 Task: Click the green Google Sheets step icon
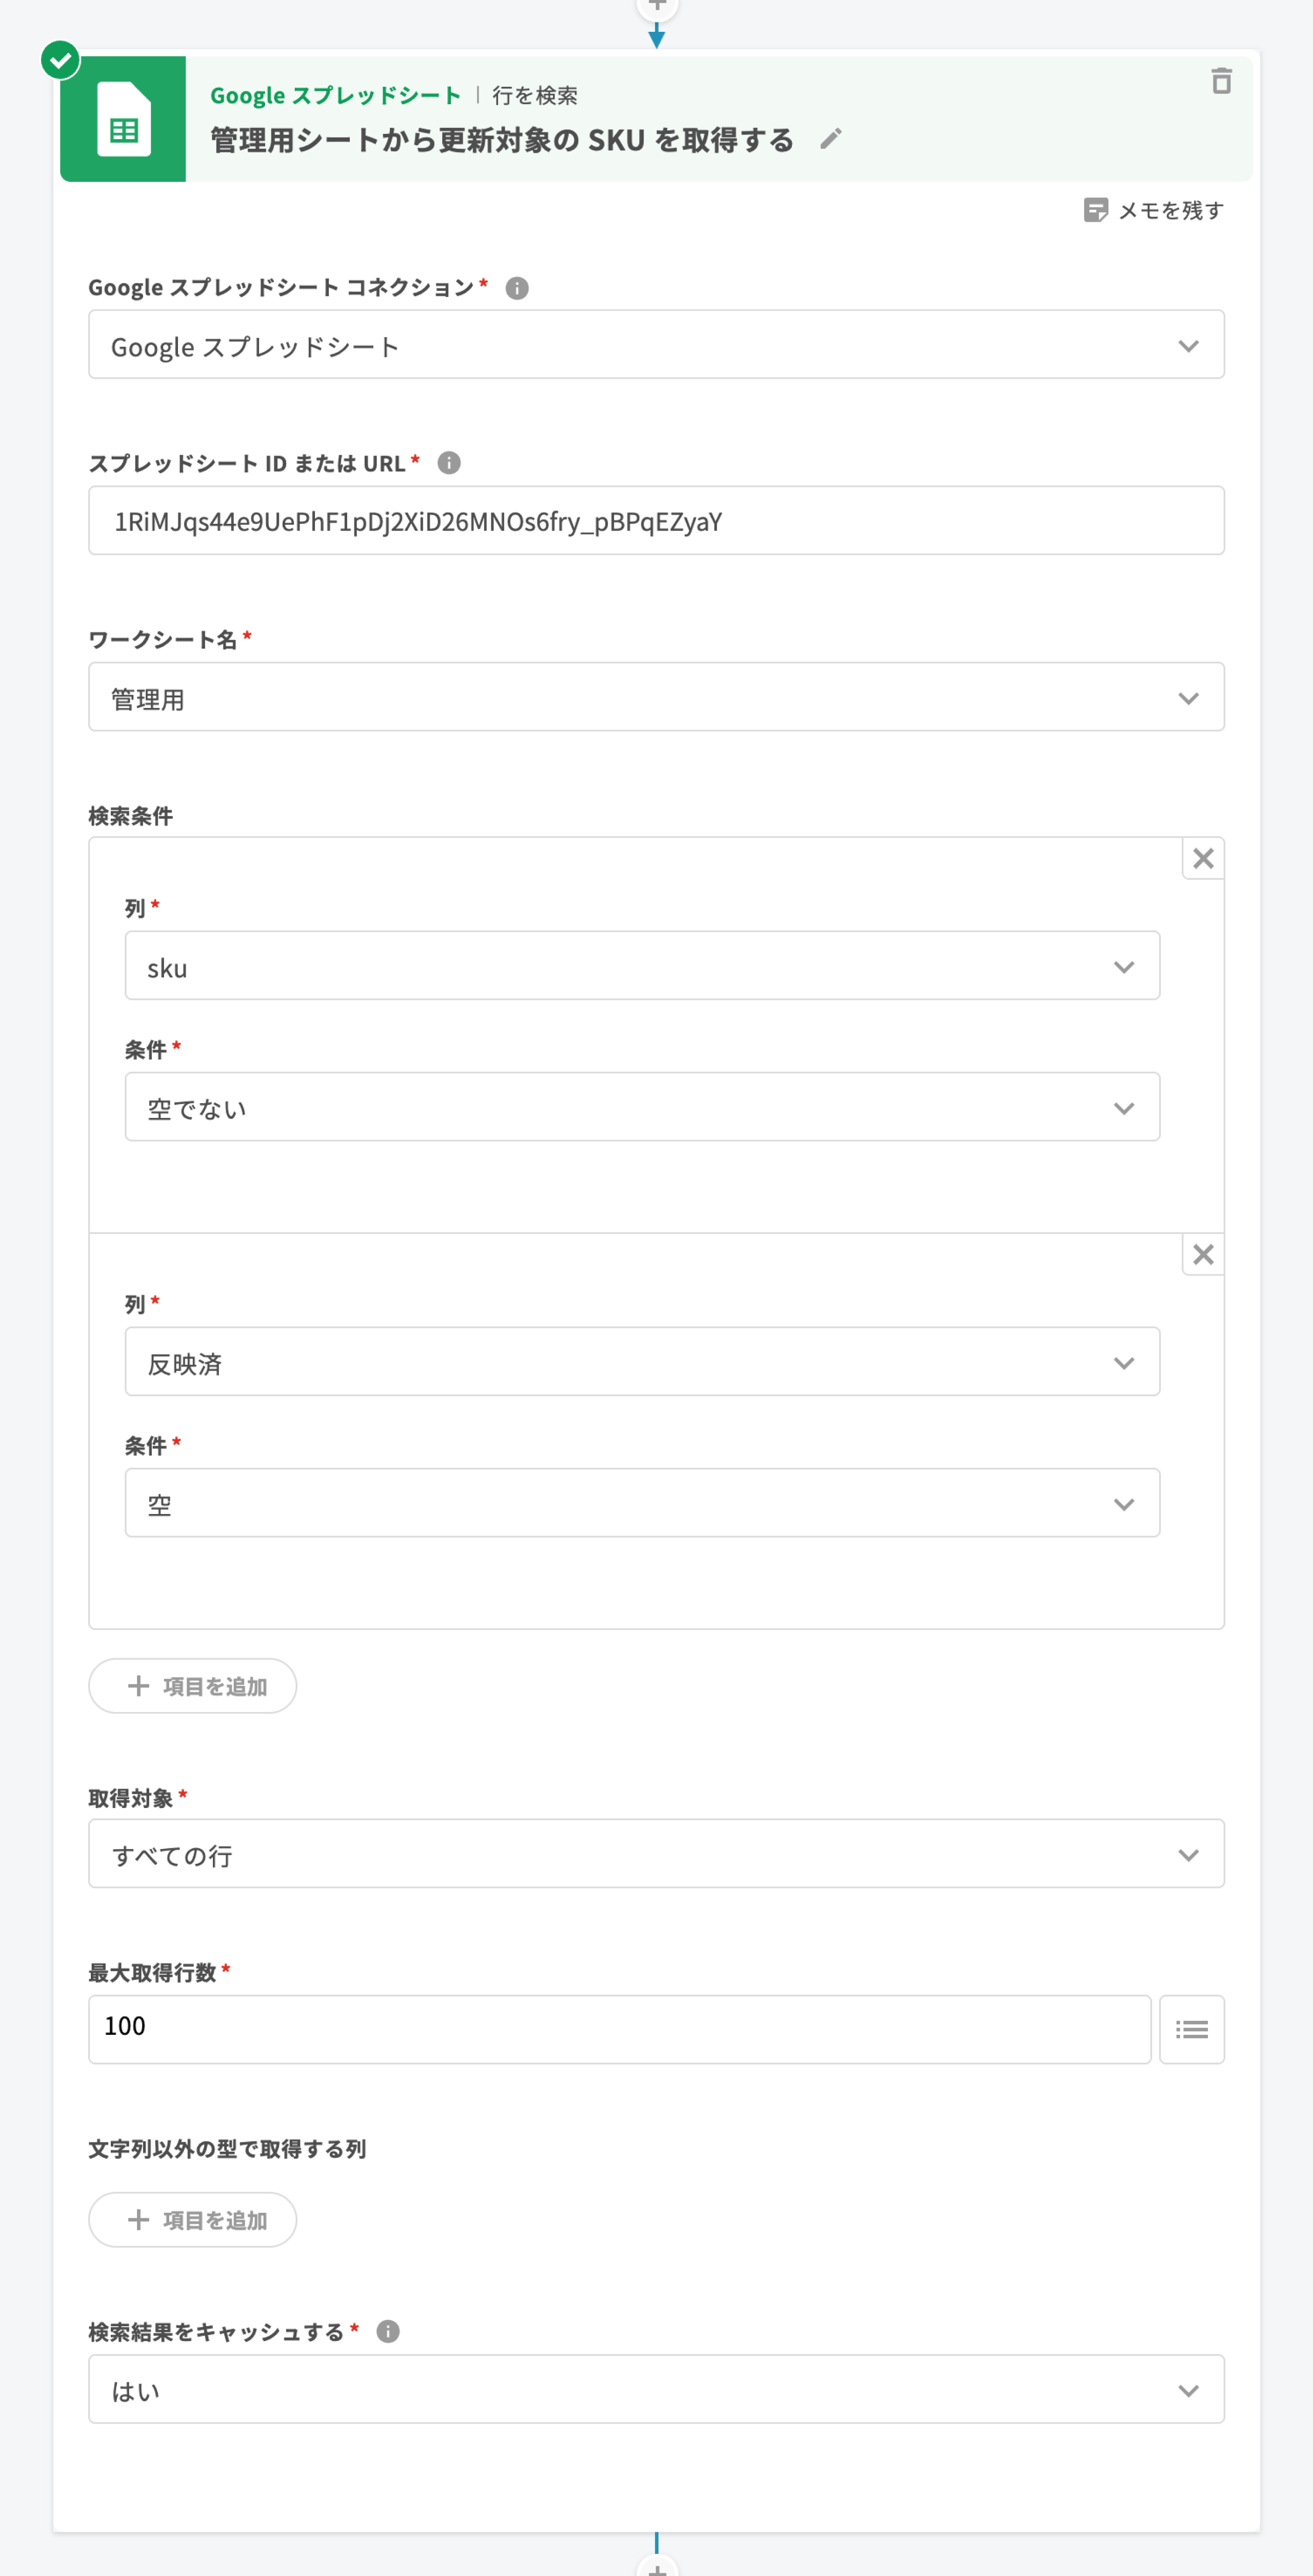[123, 120]
